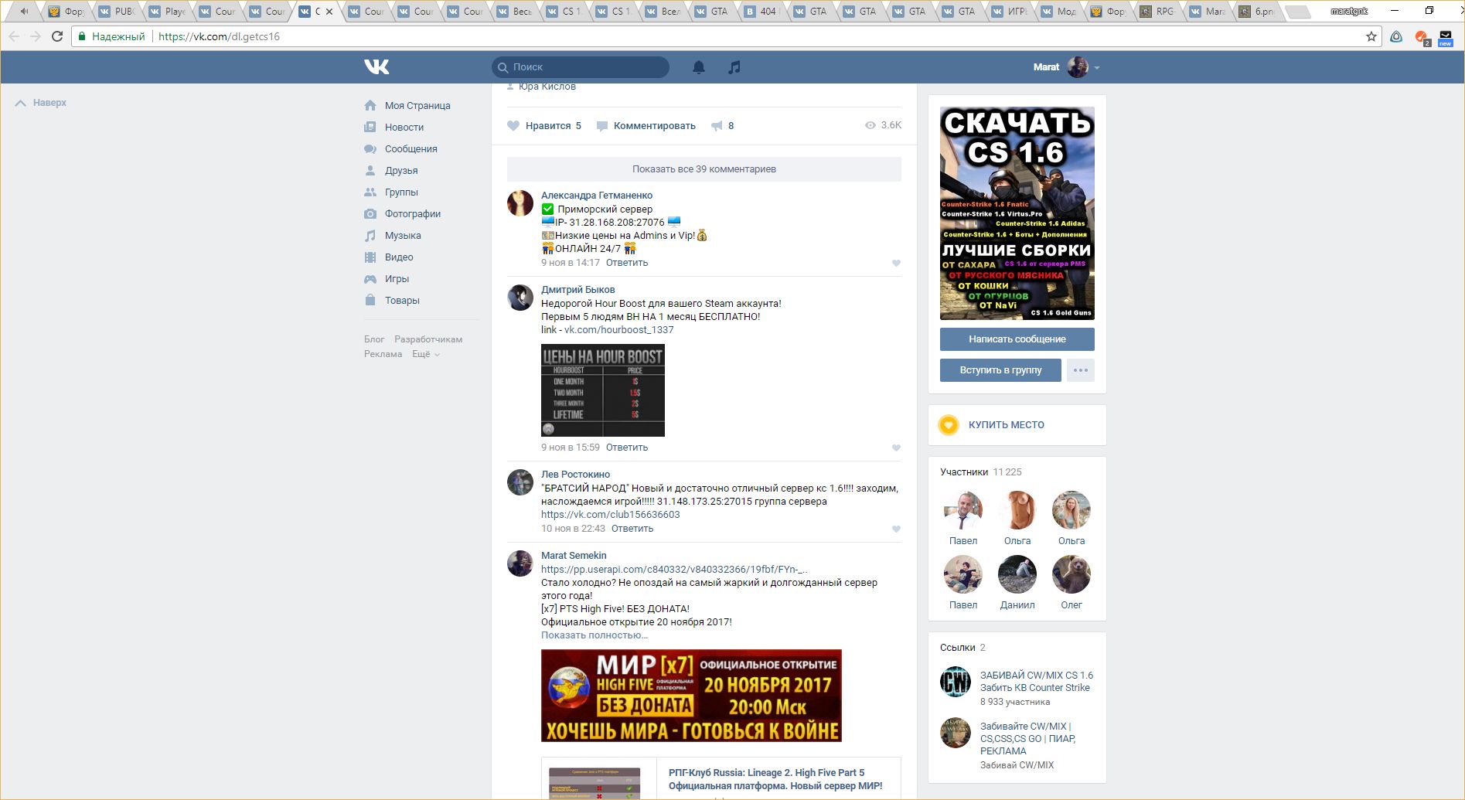Expand Показать полностью in Marat Semekin's comment
This screenshot has height=800, width=1465.
pyautogui.click(x=595, y=635)
